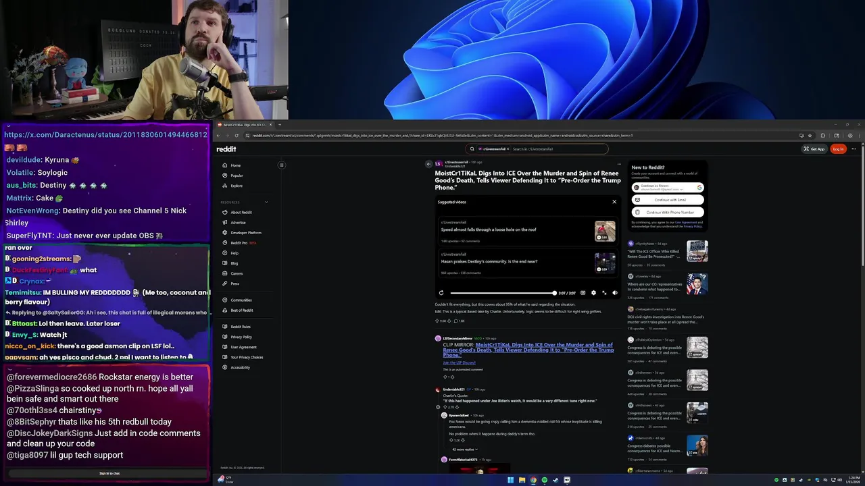The image size is (865, 486).
Task: Upvote Undeniable321's comment
Action: click(x=445, y=407)
